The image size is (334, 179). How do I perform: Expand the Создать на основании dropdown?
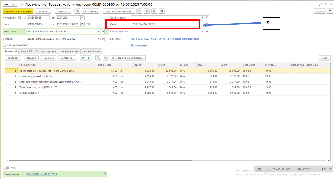point(119,11)
